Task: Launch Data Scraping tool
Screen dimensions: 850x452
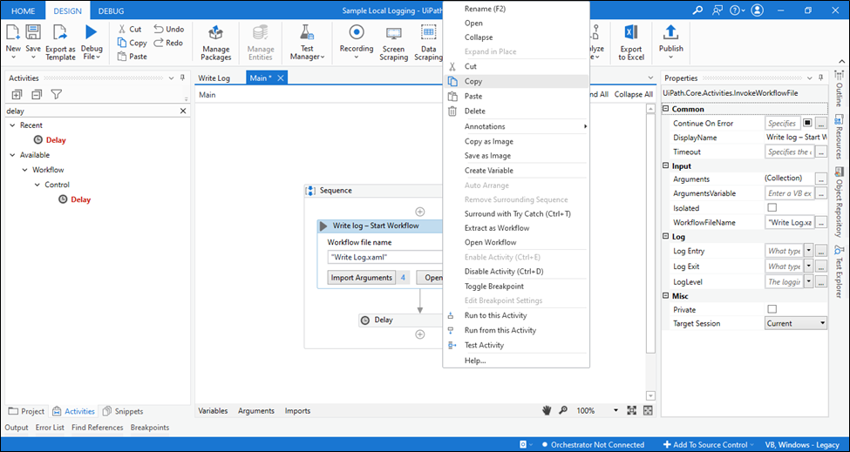Action: click(428, 43)
